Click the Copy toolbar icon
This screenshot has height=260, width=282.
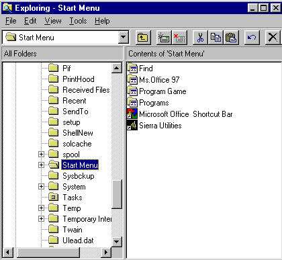(x=216, y=38)
